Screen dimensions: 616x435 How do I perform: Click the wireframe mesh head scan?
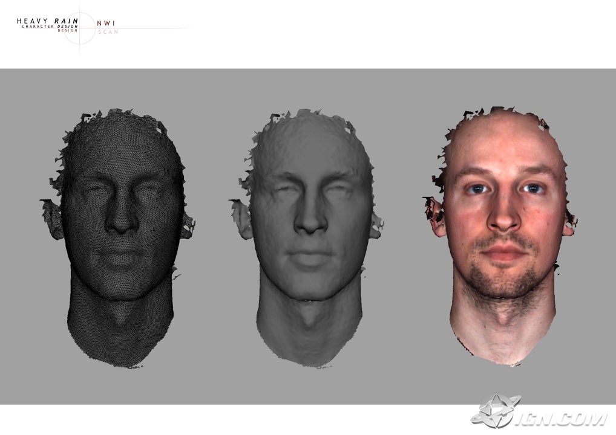click(117, 238)
